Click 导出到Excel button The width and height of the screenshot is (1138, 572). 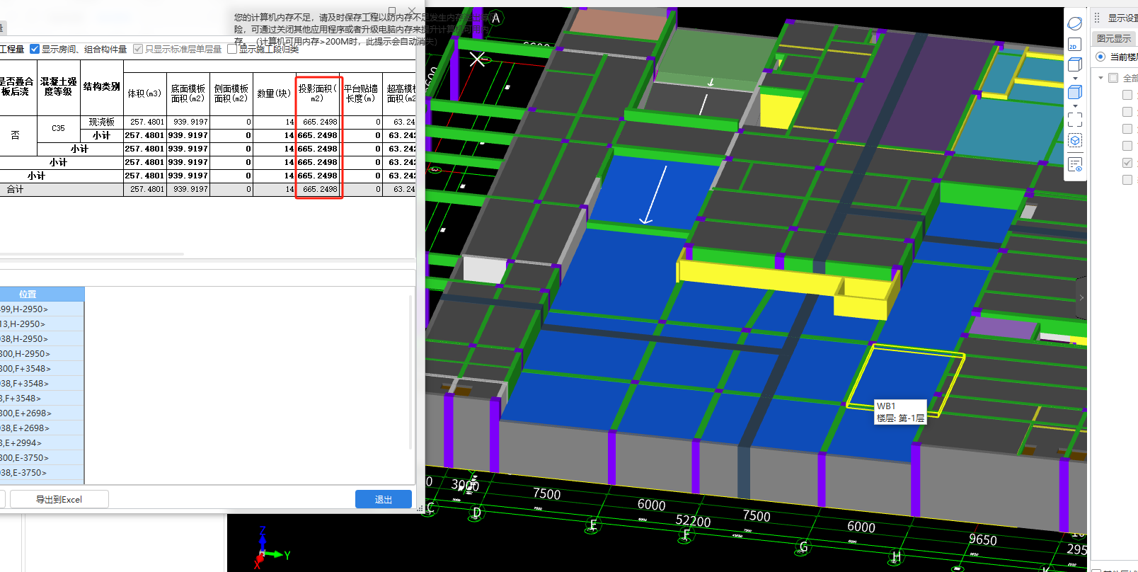point(59,499)
